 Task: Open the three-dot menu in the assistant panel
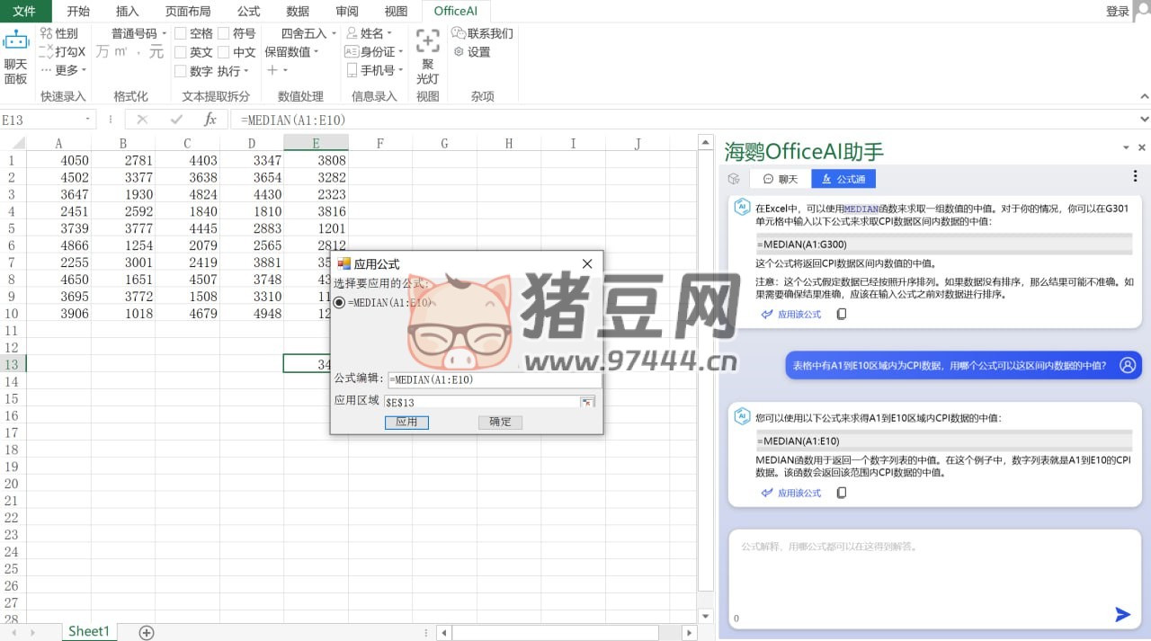click(x=1135, y=176)
